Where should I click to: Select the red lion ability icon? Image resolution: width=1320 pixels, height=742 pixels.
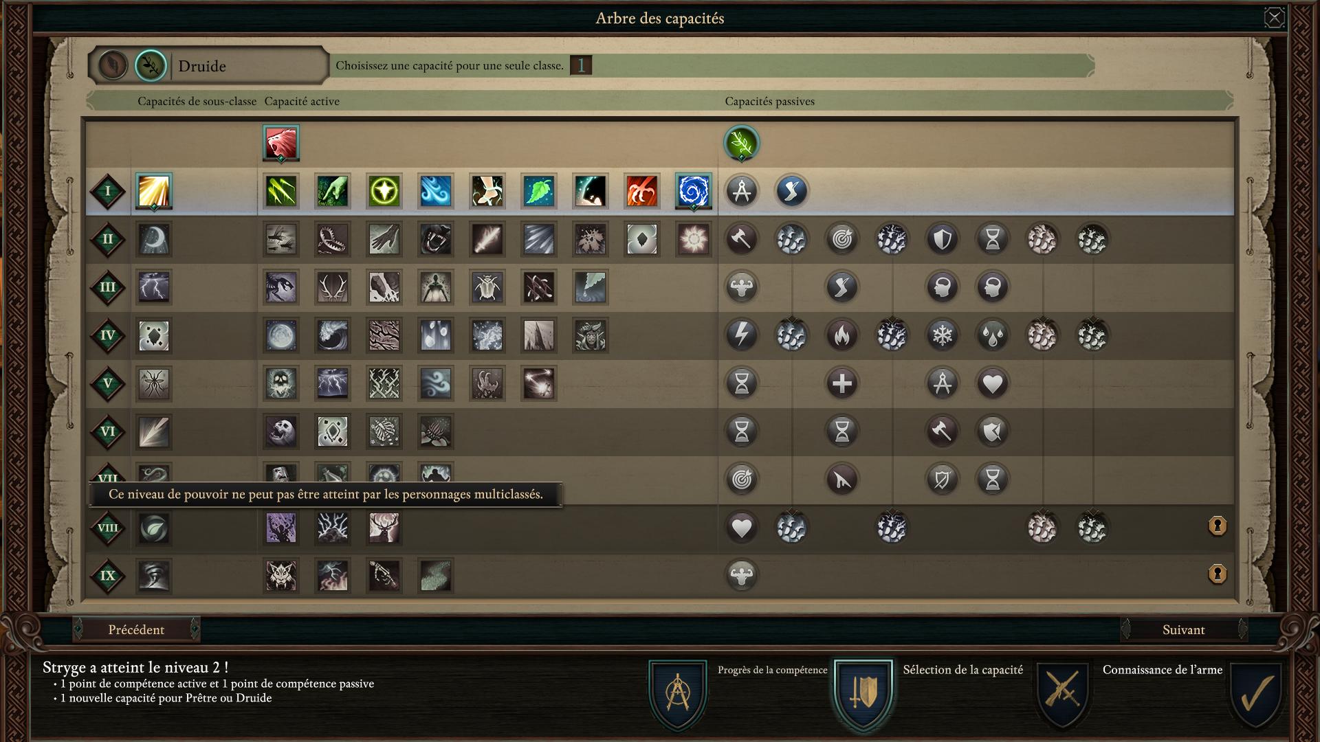(x=281, y=143)
